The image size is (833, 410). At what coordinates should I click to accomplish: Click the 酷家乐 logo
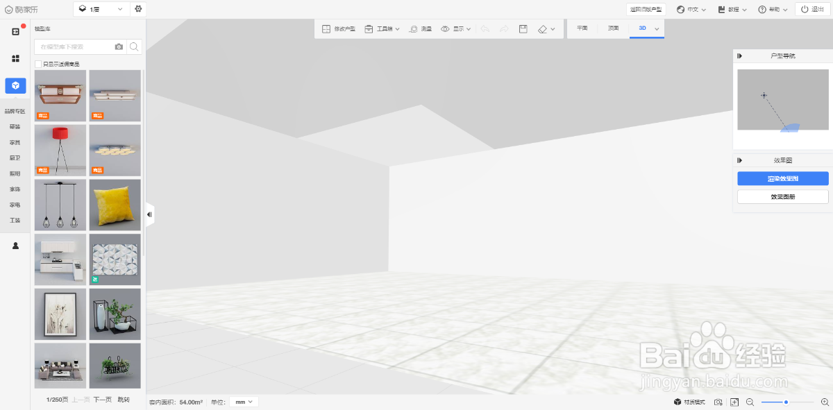[x=22, y=9]
